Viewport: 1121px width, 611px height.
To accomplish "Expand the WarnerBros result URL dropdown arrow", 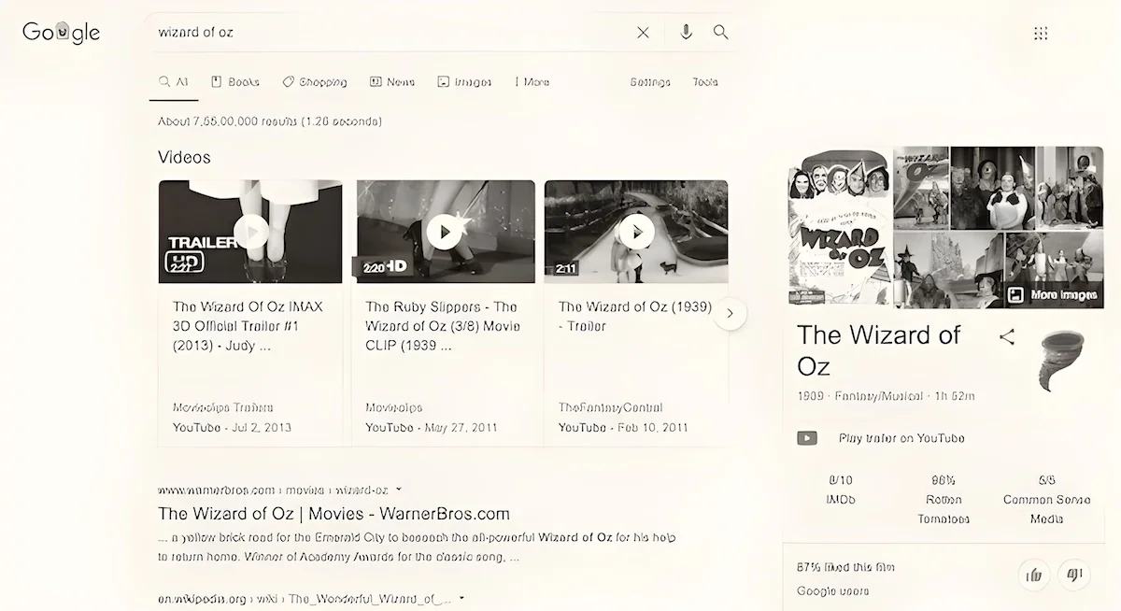I will pyautogui.click(x=399, y=489).
